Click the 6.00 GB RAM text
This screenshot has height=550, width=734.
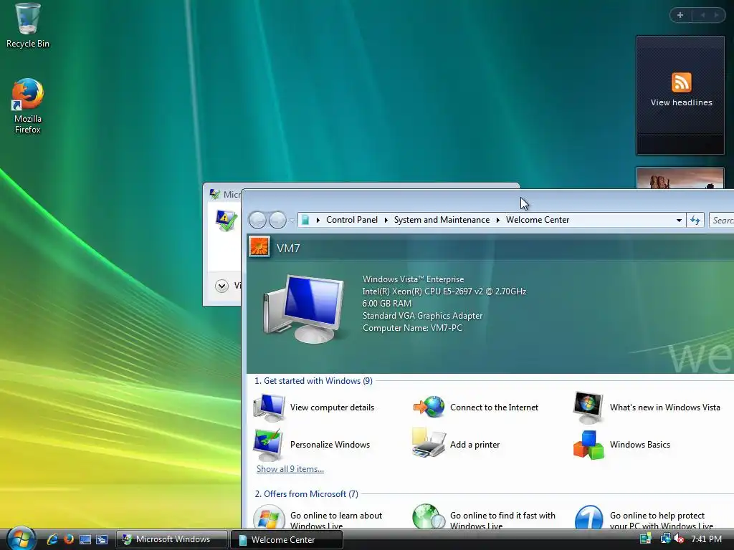click(x=386, y=304)
